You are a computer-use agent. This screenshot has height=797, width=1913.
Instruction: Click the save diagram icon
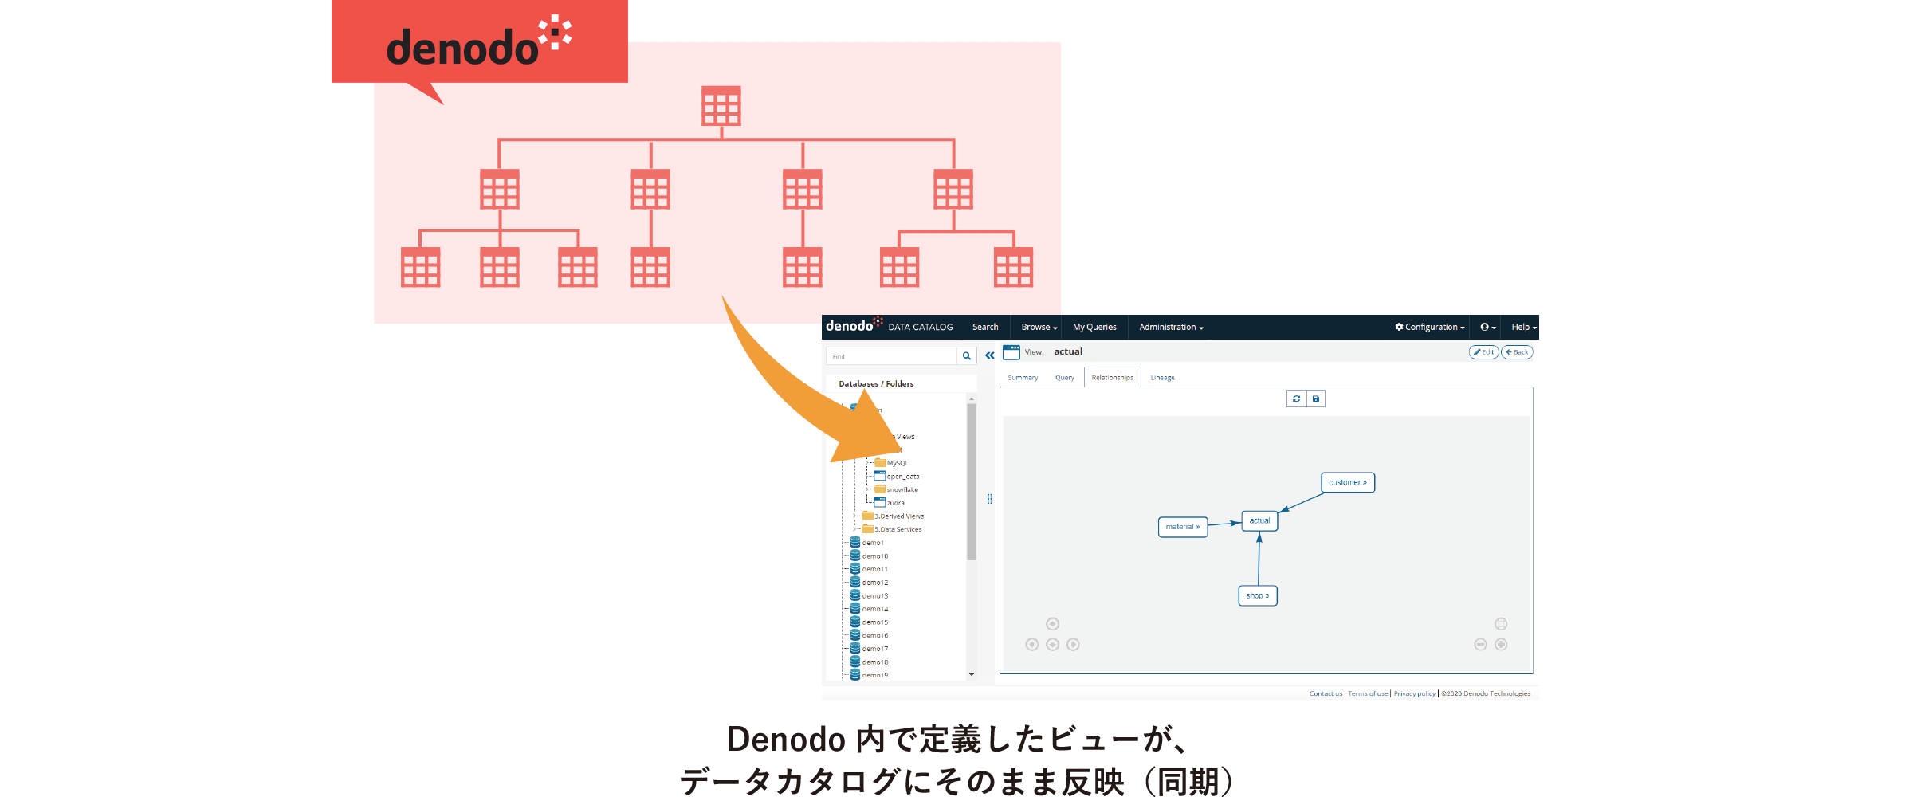click(x=1316, y=398)
